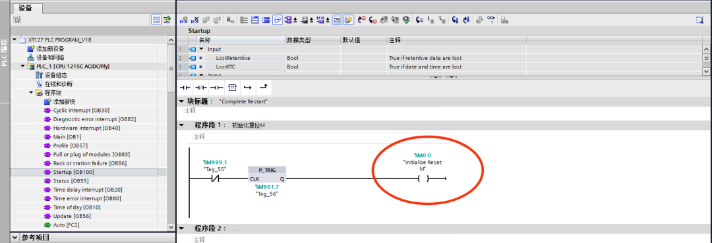Expand 程序段 2 network

click(182, 229)
